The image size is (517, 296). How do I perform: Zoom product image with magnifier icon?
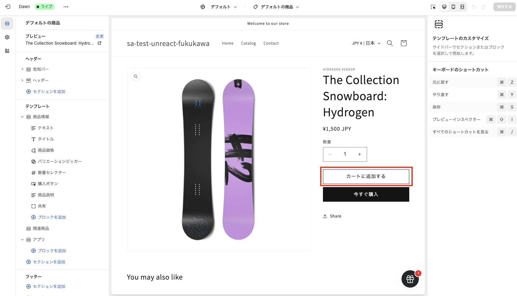(136, 76)
